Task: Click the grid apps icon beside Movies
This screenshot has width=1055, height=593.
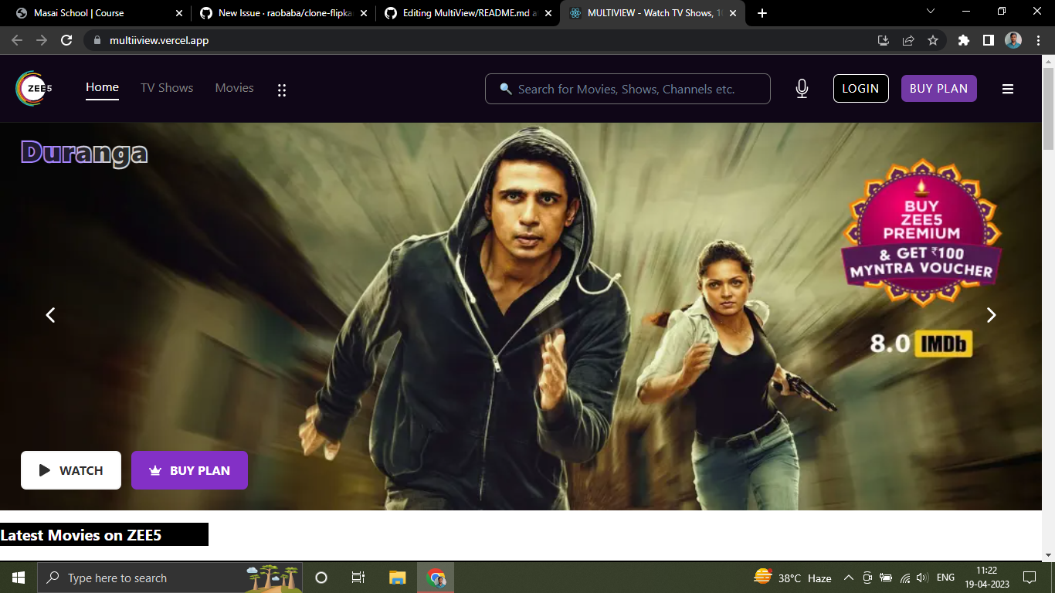Action: tap(282, 90)
